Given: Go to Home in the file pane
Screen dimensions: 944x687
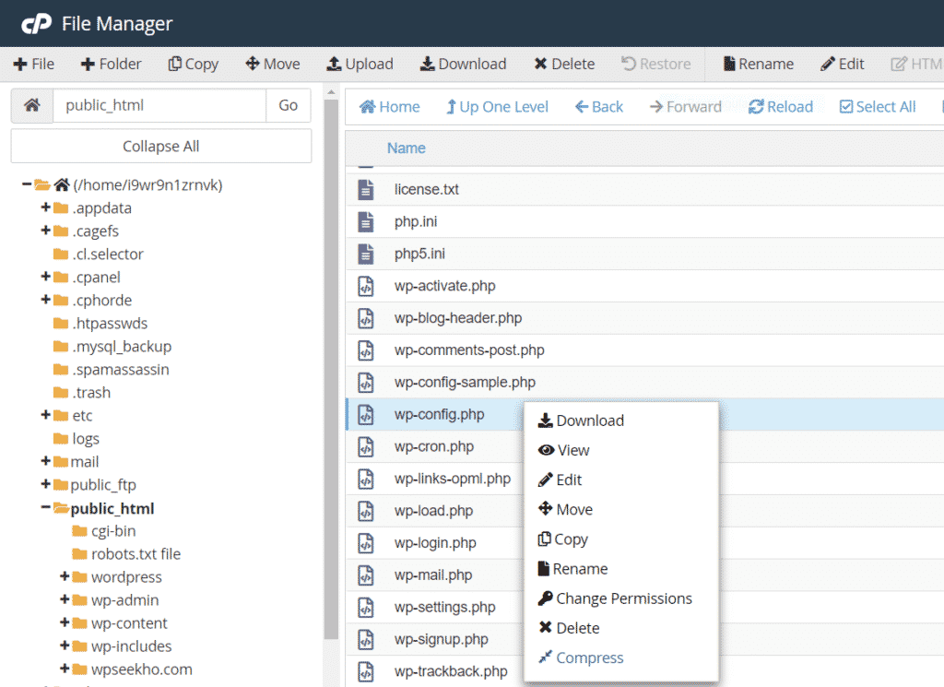Looking at the screenshot, I should coord(390,107).
